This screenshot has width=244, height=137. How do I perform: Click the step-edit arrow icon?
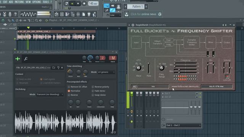tap(112, 6)
